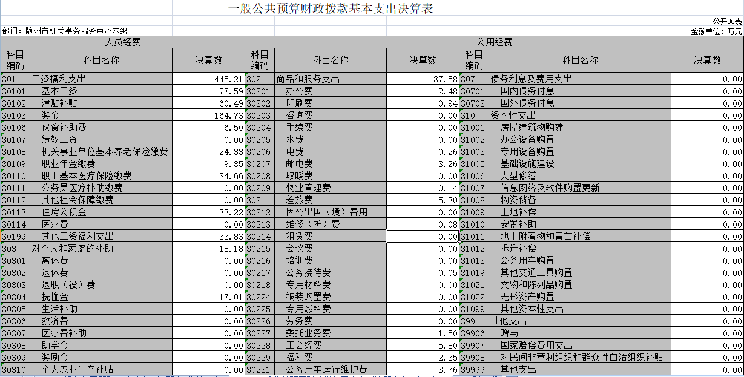Select the code cell 39906
Image resolution: width=744 pixels, height=377 pixels.
coord(474,333)
